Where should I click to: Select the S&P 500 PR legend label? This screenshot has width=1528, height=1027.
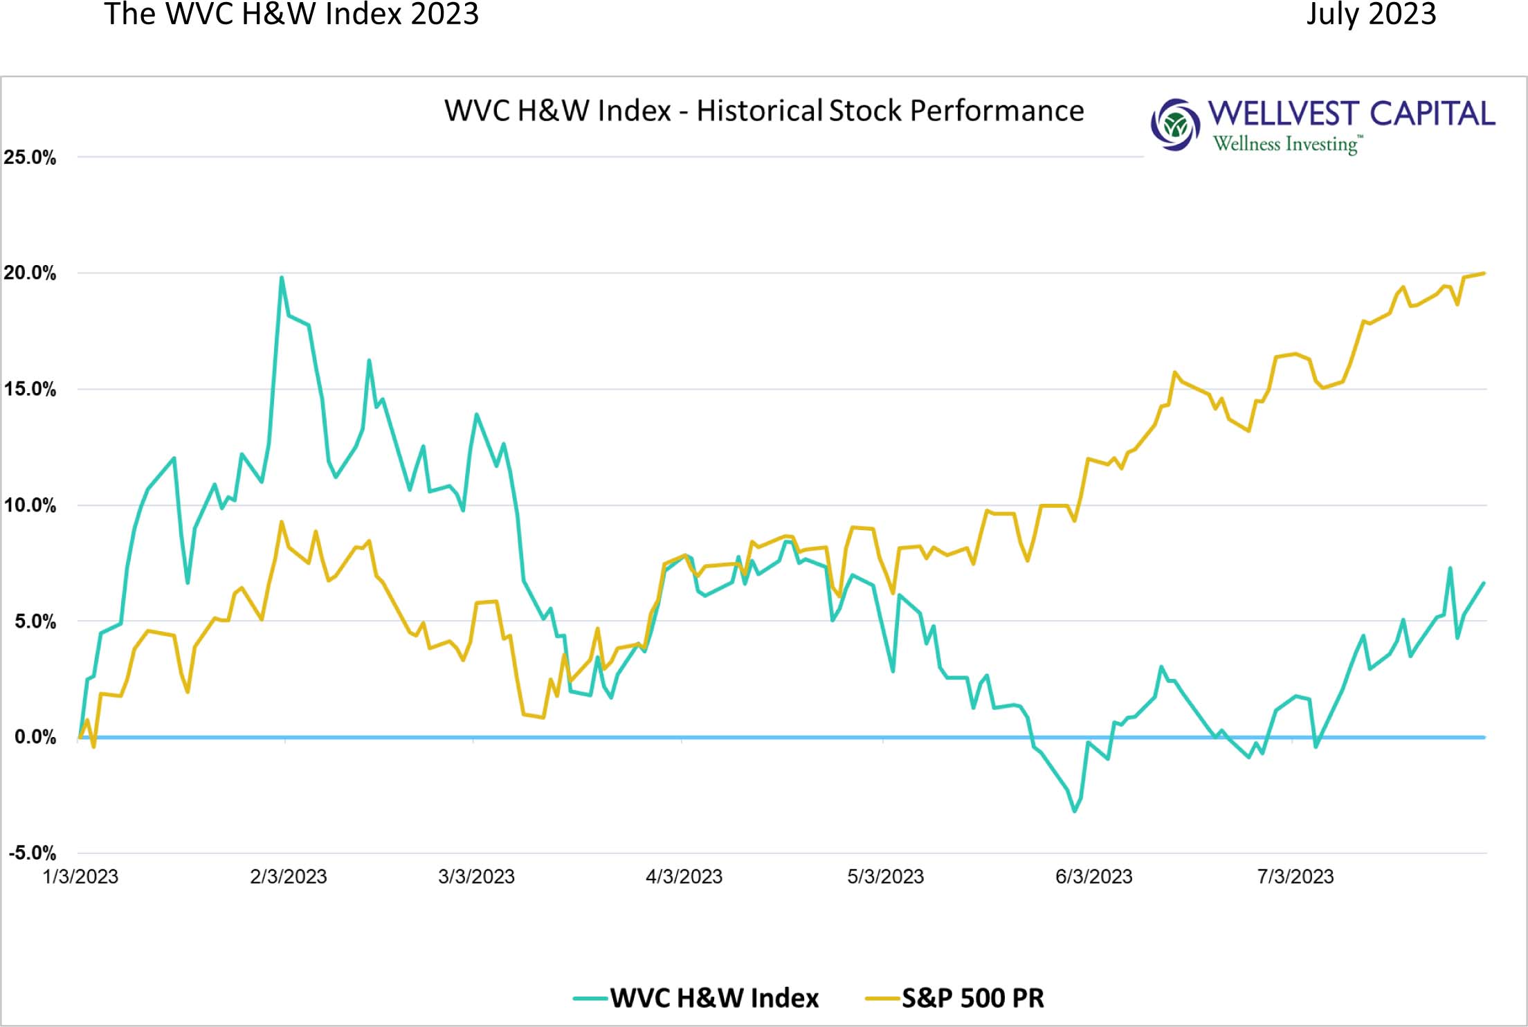coord(972,998)
